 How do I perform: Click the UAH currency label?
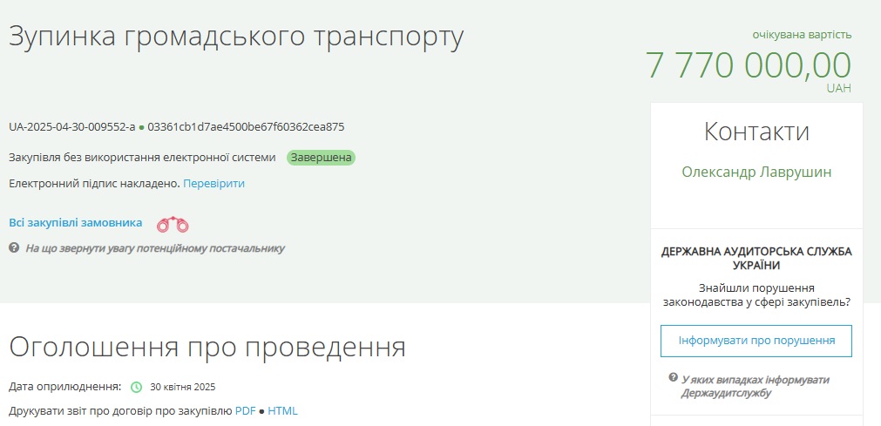pos(839,88)
